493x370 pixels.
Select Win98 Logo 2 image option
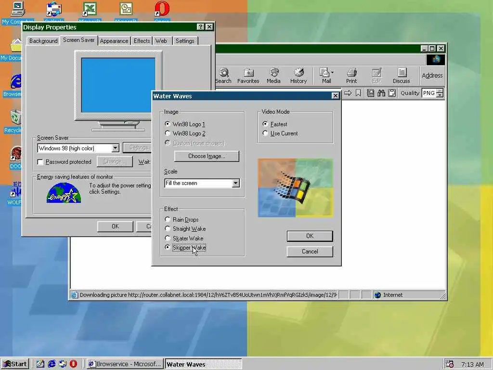[x=185, y=133]
